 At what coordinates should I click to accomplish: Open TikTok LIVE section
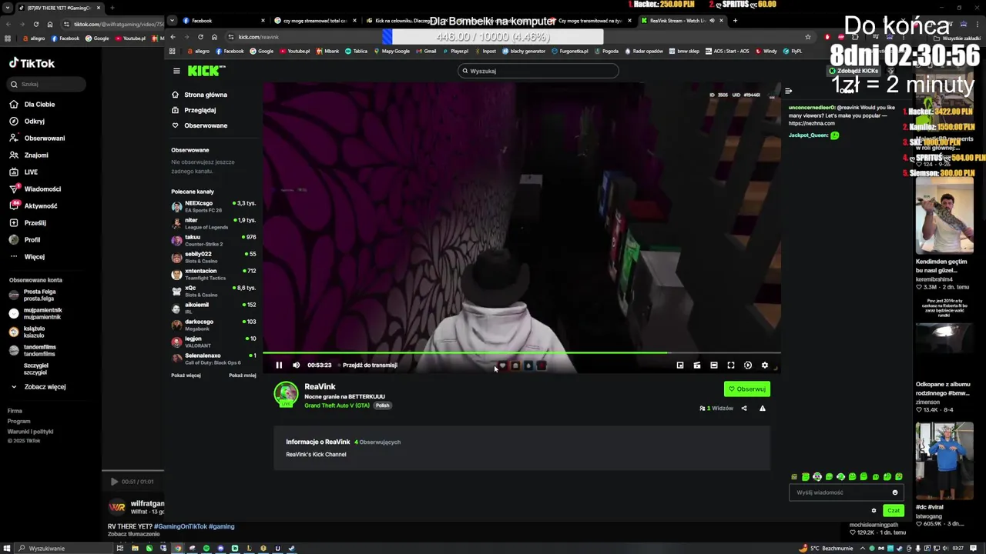pos(31,172)
